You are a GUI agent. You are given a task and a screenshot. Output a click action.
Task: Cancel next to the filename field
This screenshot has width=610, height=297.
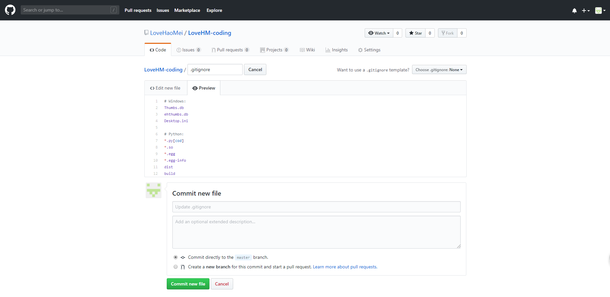[x=255, y=69]
